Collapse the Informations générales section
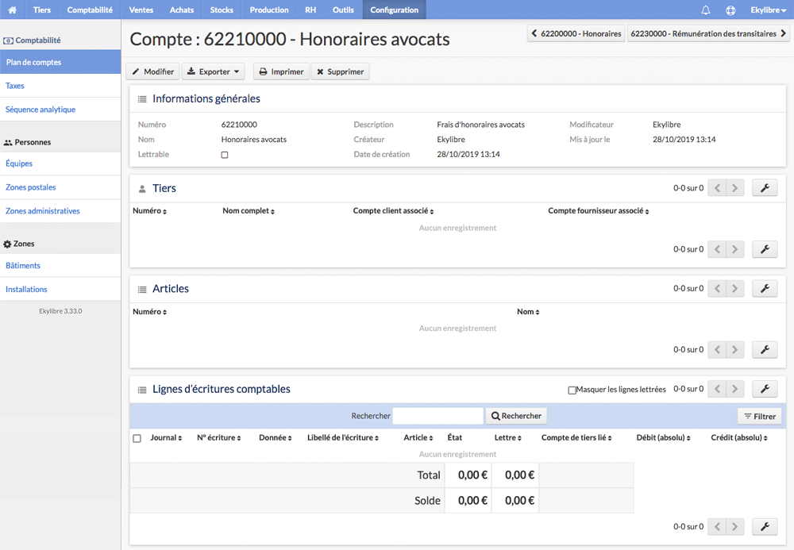794x550 pixels. coord(206,98)
